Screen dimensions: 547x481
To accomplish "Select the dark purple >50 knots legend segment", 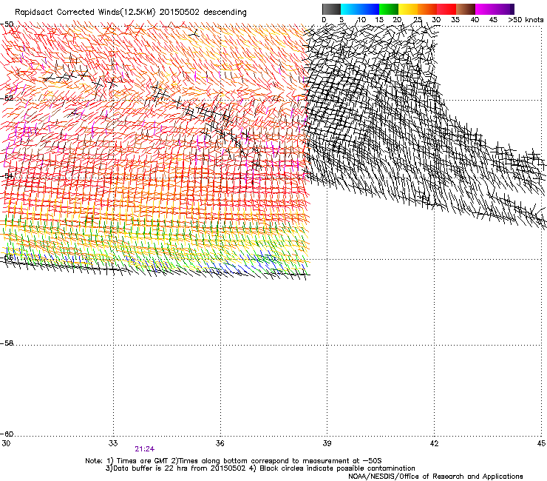I will point(512,9).
